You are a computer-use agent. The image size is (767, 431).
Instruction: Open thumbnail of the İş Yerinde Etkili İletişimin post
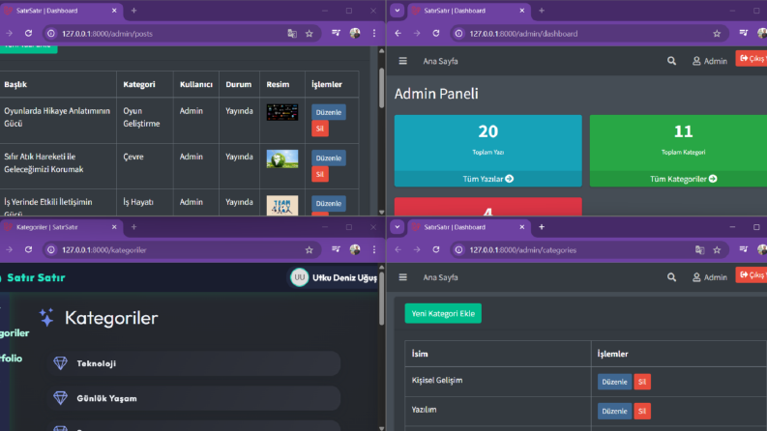point(282,205)
